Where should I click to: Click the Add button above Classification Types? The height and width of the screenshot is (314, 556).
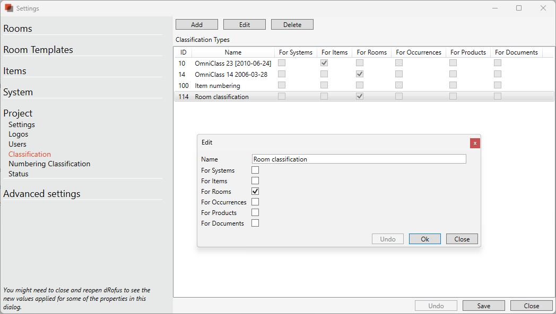[x=196, y=24]
